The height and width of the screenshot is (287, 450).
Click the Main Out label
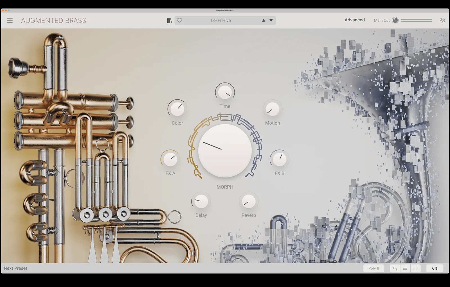[x=382, y=20]
